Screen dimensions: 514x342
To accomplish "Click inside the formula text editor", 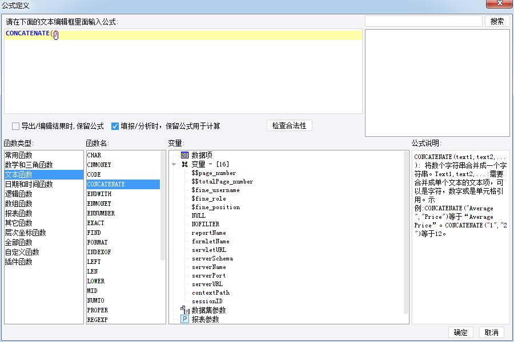I will [x=183, y=74].
